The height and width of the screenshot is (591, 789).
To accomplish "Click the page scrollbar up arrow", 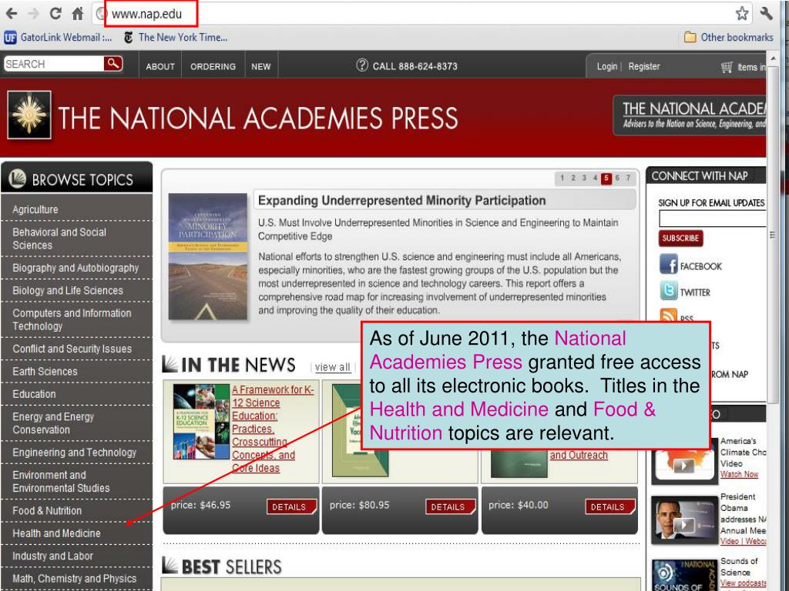I will 774,59.
